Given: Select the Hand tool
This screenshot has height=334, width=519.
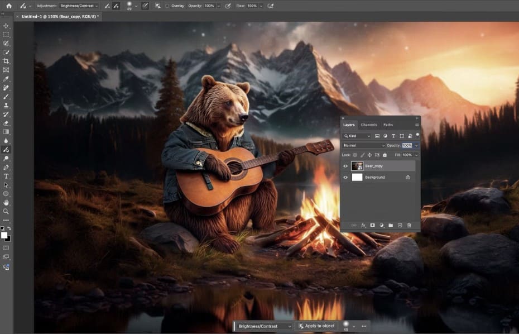Looking at the screenshot, I should pyautogui.click(x=6, y=202).
